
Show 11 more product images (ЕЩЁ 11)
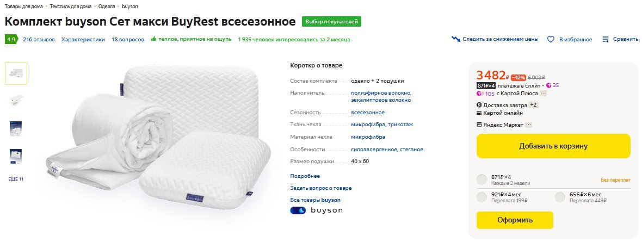pos(16,179)
